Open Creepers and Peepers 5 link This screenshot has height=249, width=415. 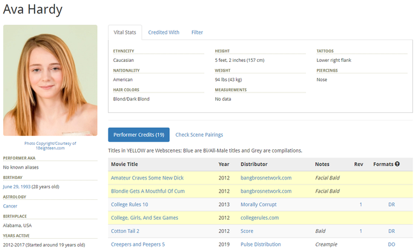(138, 245)
